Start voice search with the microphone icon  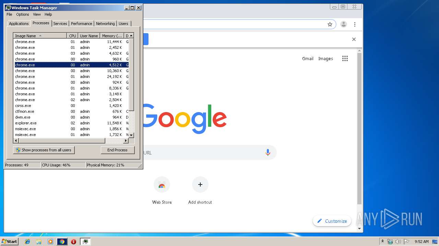[x=268, y=153]
